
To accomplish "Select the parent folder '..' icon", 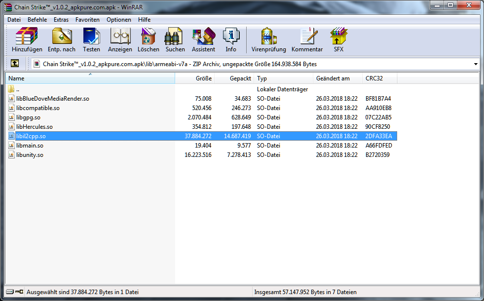I will click(x=11, y=89).
